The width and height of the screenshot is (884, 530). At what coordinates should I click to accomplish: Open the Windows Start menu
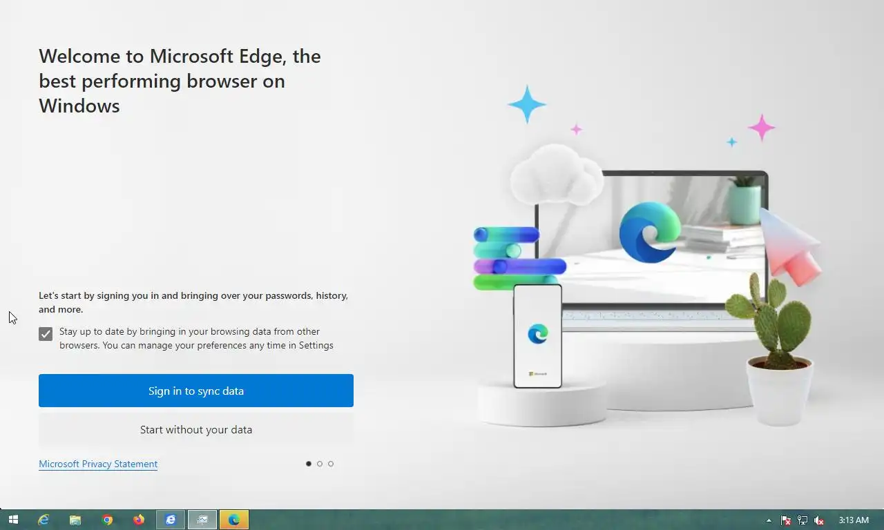13,520
